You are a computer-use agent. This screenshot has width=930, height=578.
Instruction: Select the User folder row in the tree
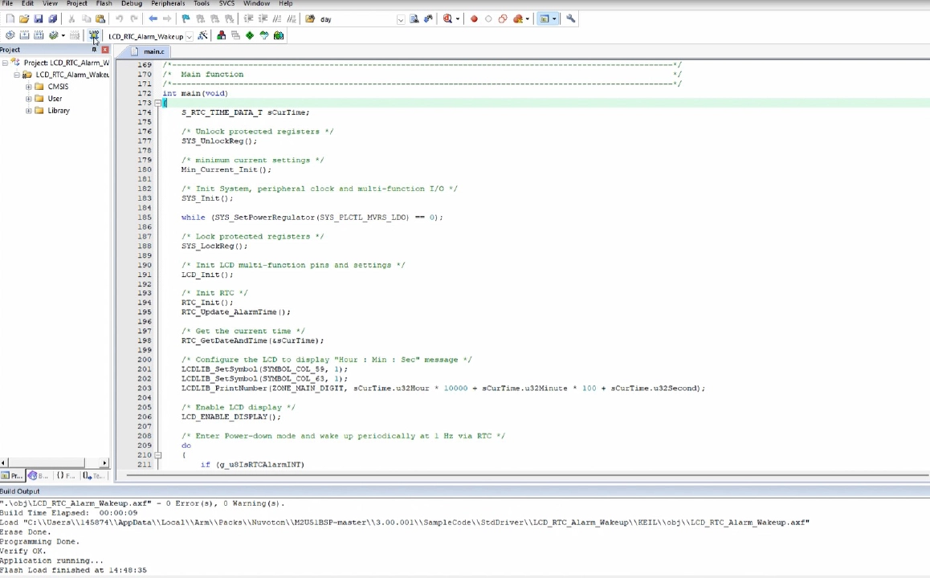tap(49, 99)
